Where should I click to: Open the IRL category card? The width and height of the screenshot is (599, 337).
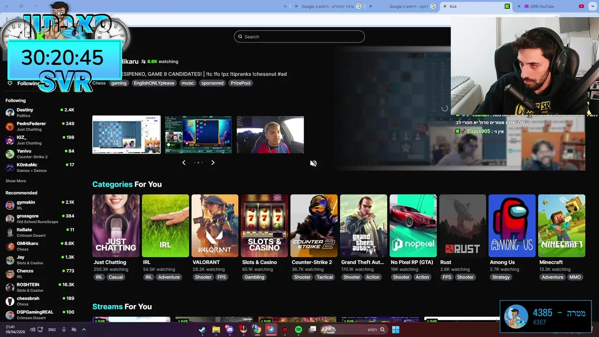(165, 226)
